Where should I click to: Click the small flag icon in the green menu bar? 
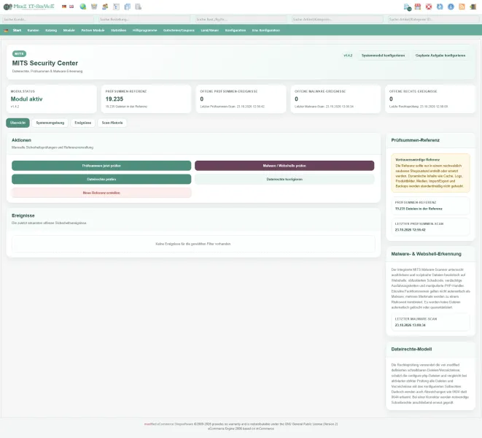[6, 30]
